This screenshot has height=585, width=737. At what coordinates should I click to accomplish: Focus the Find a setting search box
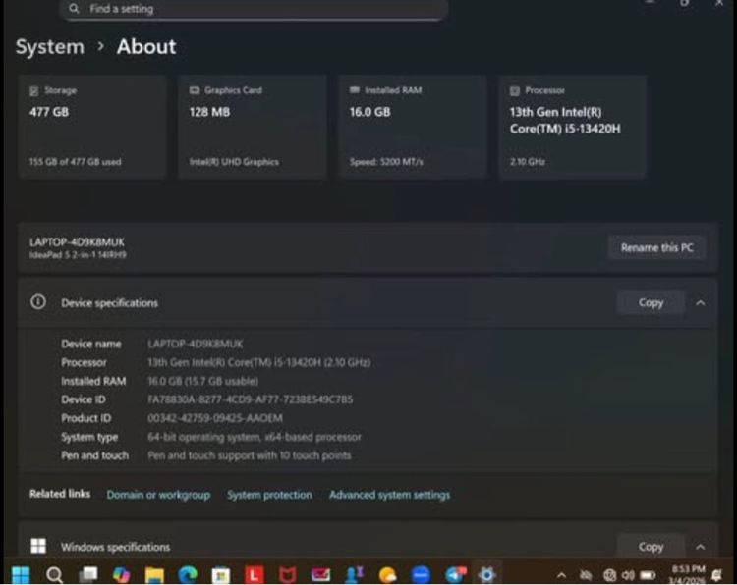[254, 9]
